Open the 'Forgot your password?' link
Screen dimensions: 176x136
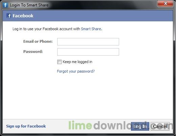[76, 71]
